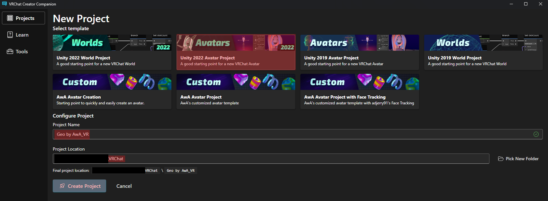Choose the AwA Avatar Creation template
Image resolution: width=548 pixels, height=201 pixels.
pos(112,92)
